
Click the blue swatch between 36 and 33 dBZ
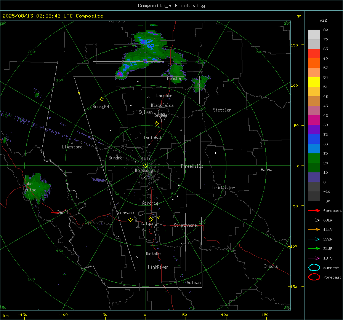tap(314, 139)
